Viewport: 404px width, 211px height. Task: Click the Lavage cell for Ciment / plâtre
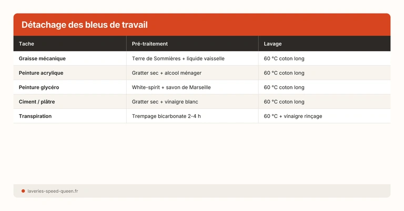point(284,102)
